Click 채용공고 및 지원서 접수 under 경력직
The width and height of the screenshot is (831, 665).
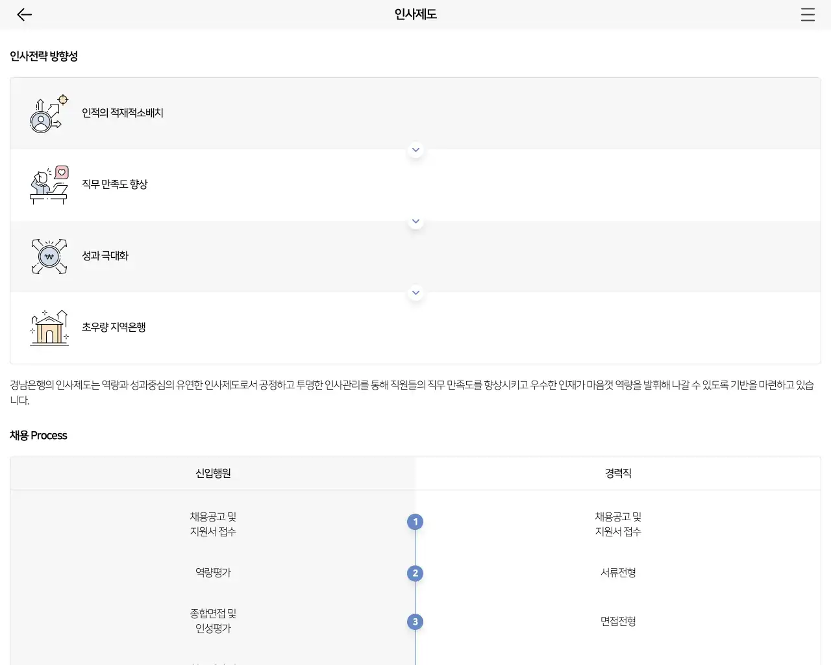(x=618, y=524)
